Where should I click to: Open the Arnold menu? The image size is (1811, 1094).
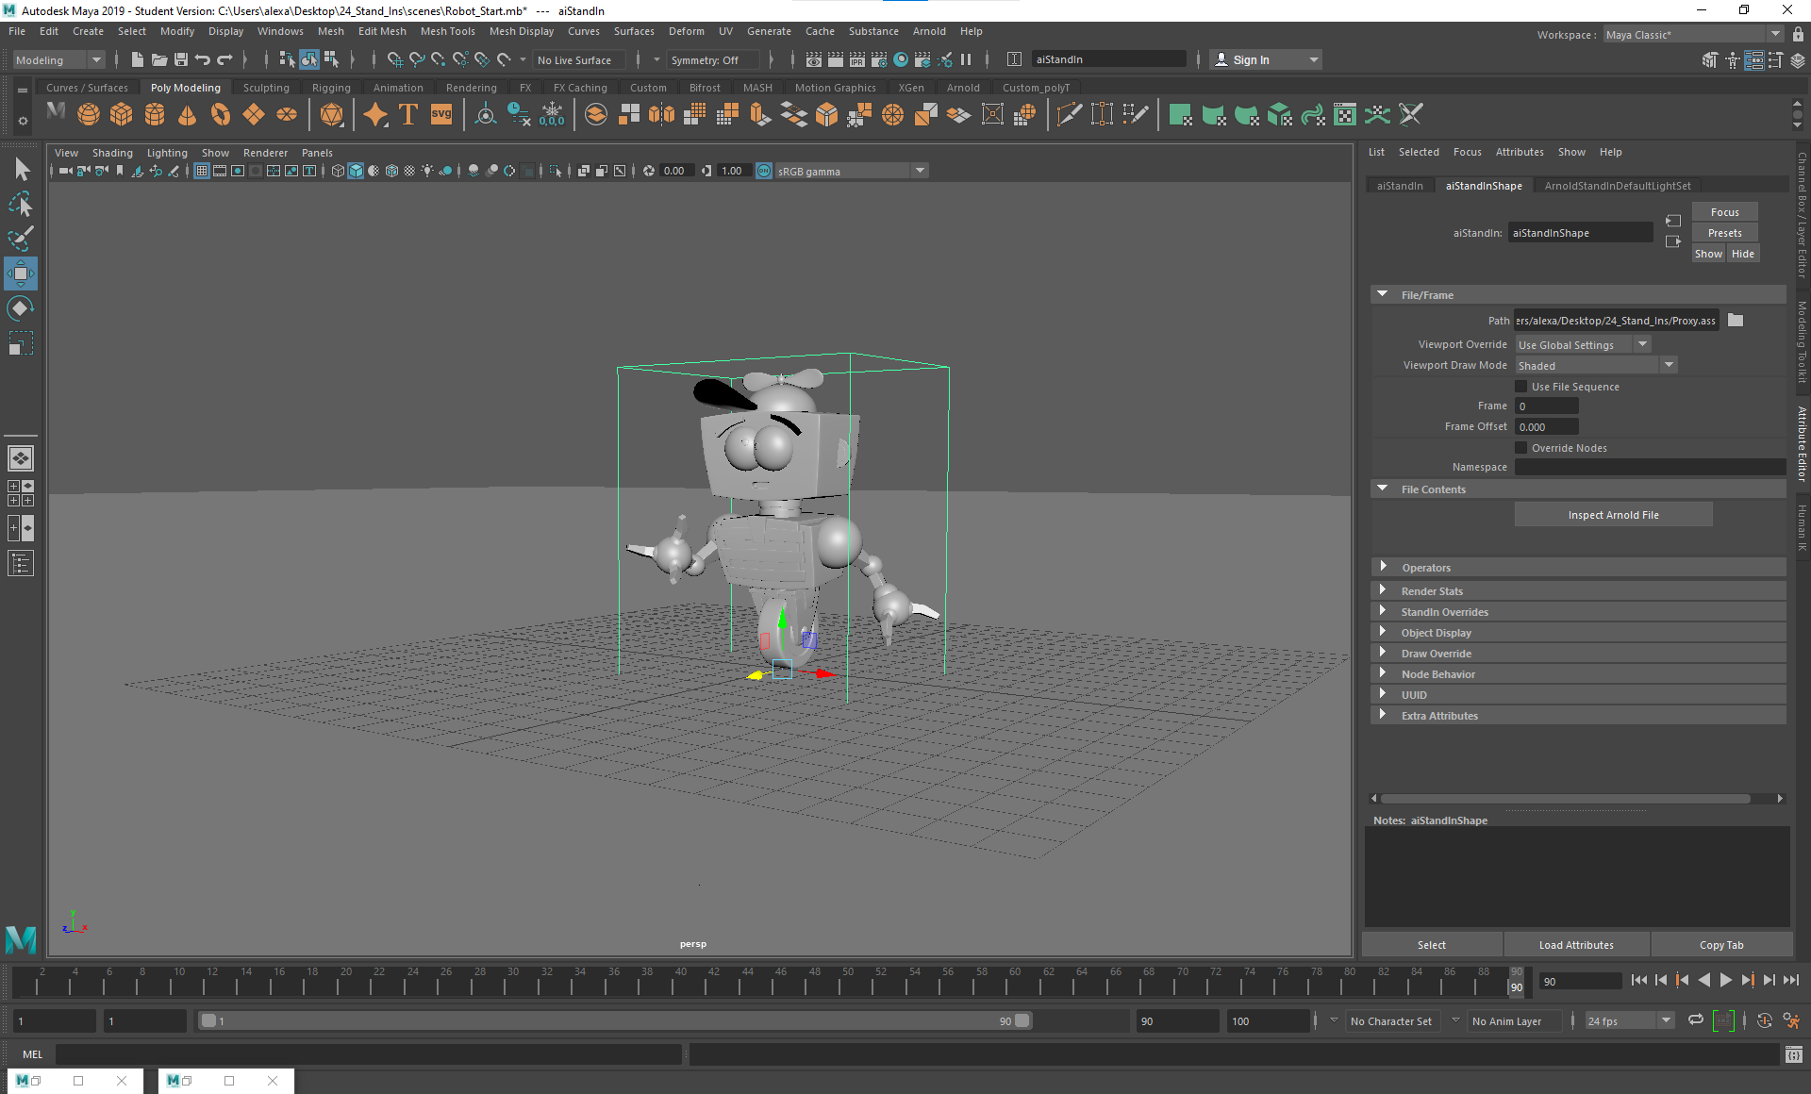click(929, 31)
